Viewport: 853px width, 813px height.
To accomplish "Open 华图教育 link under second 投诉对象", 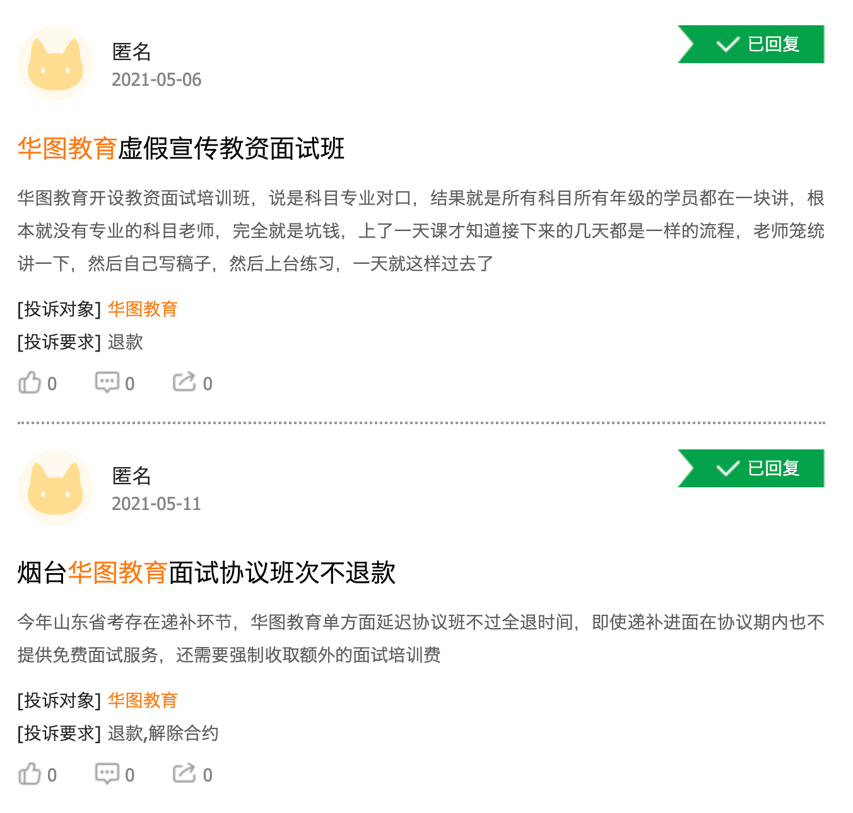I will (x=143, y=701).
